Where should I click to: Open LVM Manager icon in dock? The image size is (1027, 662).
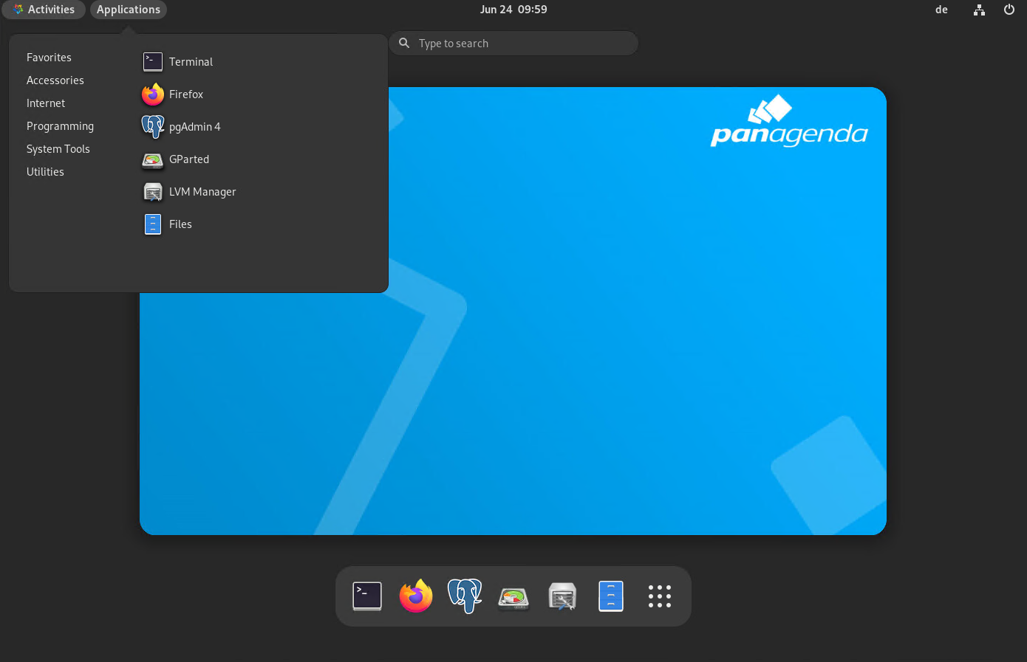pyautogui.click(x=562, y=596)
